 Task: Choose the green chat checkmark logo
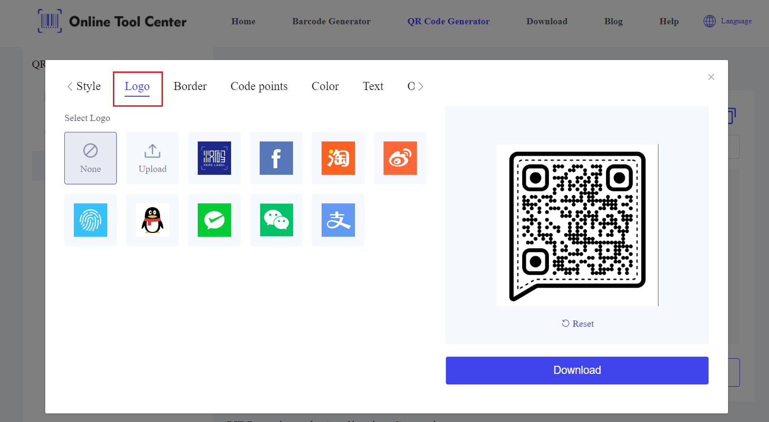click(214, 220)
